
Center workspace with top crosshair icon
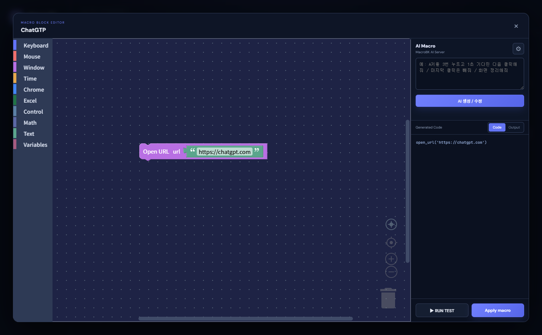click(391, 224)
